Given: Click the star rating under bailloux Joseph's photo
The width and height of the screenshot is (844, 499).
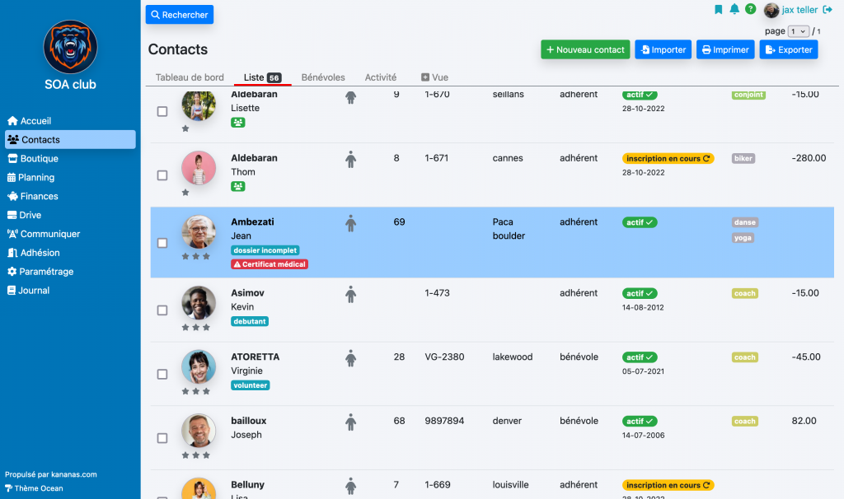Looking at the screenshot, I should tap(196, 455).
